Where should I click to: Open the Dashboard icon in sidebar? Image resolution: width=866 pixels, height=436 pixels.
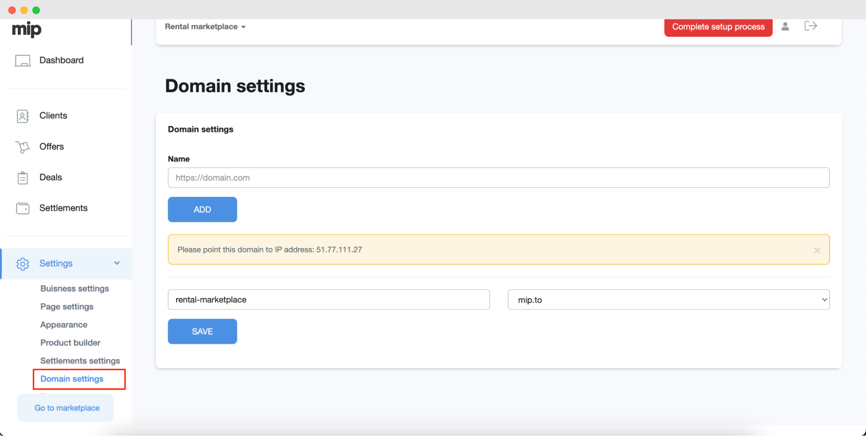click(x=23, y=61)
